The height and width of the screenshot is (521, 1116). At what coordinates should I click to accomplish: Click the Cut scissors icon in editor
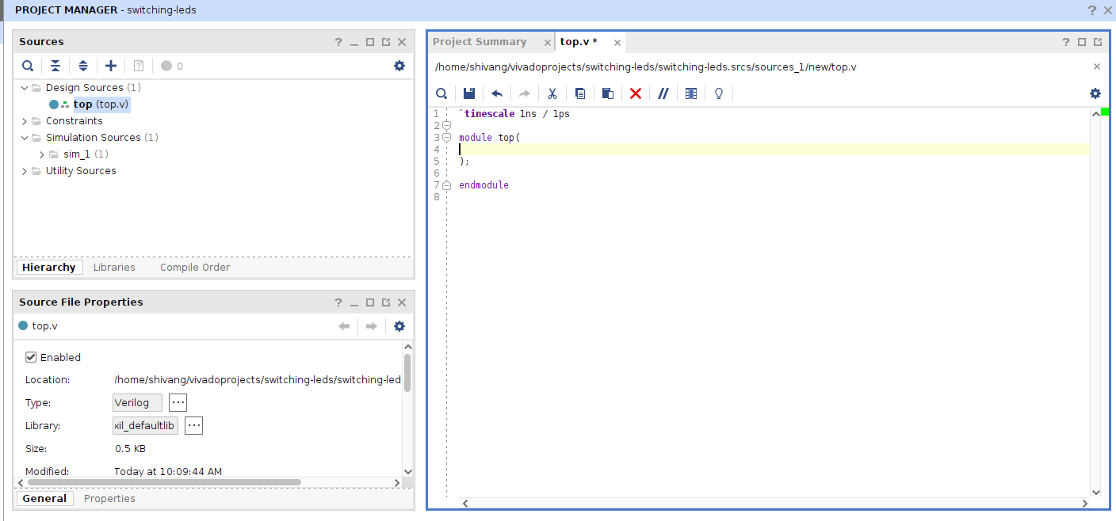pos(552,93)
